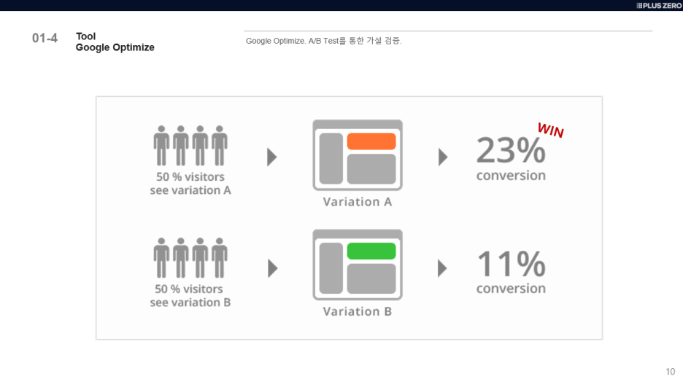Click the arrow before 11% conversion
The width and height of the screenshot is (683, 382).
coord(442,268)
